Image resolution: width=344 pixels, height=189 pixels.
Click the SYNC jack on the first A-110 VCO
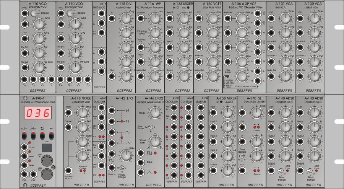tap(24, 13)
